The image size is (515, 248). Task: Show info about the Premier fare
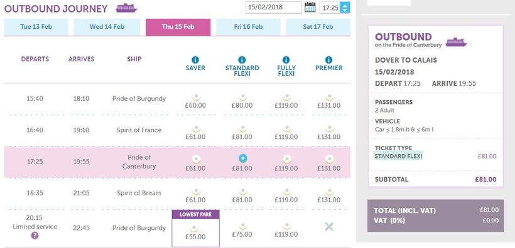(328, 59)
